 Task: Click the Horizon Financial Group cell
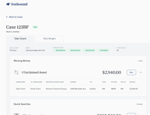(x=56, y=89)
